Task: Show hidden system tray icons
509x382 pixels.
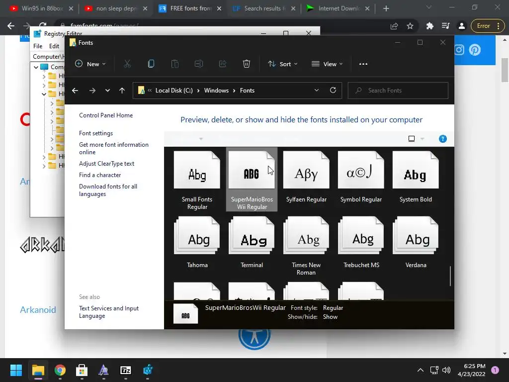Action: [421, 370]
